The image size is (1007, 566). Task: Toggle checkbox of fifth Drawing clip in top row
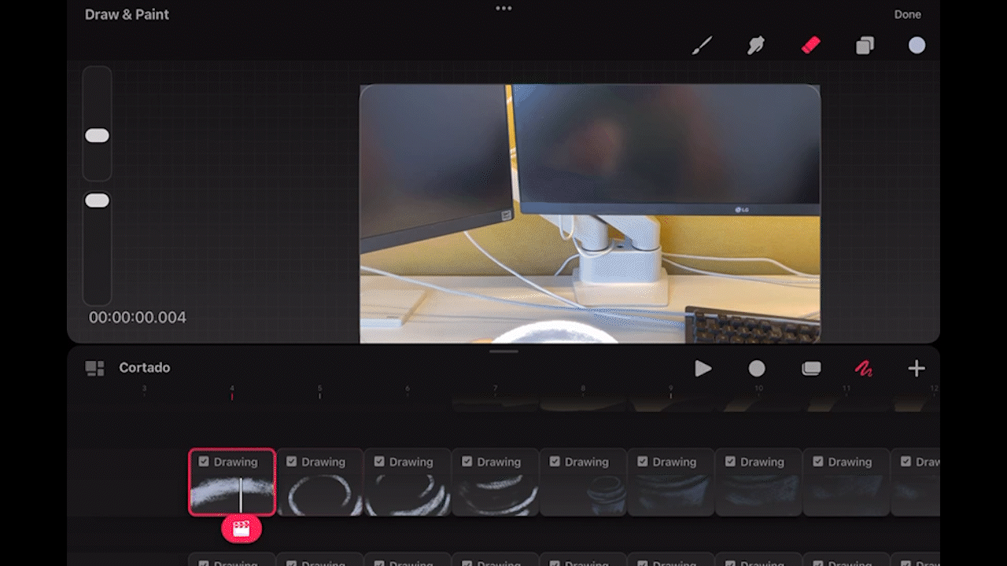tap(555, 461)
